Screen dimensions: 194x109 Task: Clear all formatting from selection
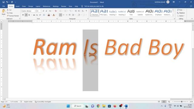pyautogui.click(x=56, y=11)
